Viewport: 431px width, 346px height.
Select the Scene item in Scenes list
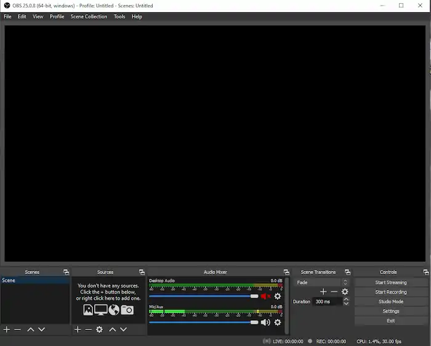point(35,280)
